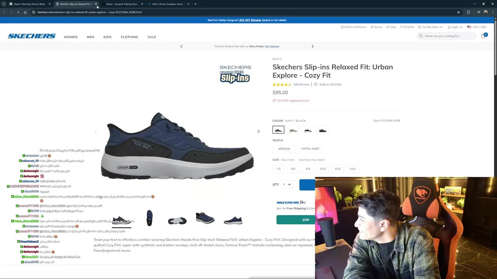Image resolution: width=497 pixels, height=279 pixels.
Task: Change the USA | USD region
Action: point(476,27)
